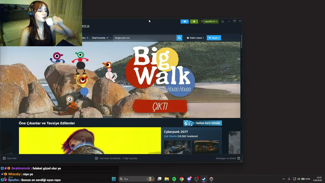Open the network tray icon

click(x=294, y=179)
